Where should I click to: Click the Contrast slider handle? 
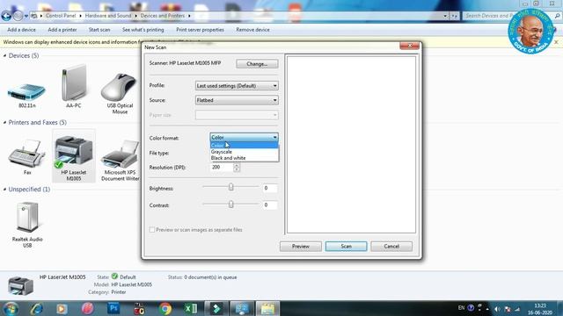point(230,204)
